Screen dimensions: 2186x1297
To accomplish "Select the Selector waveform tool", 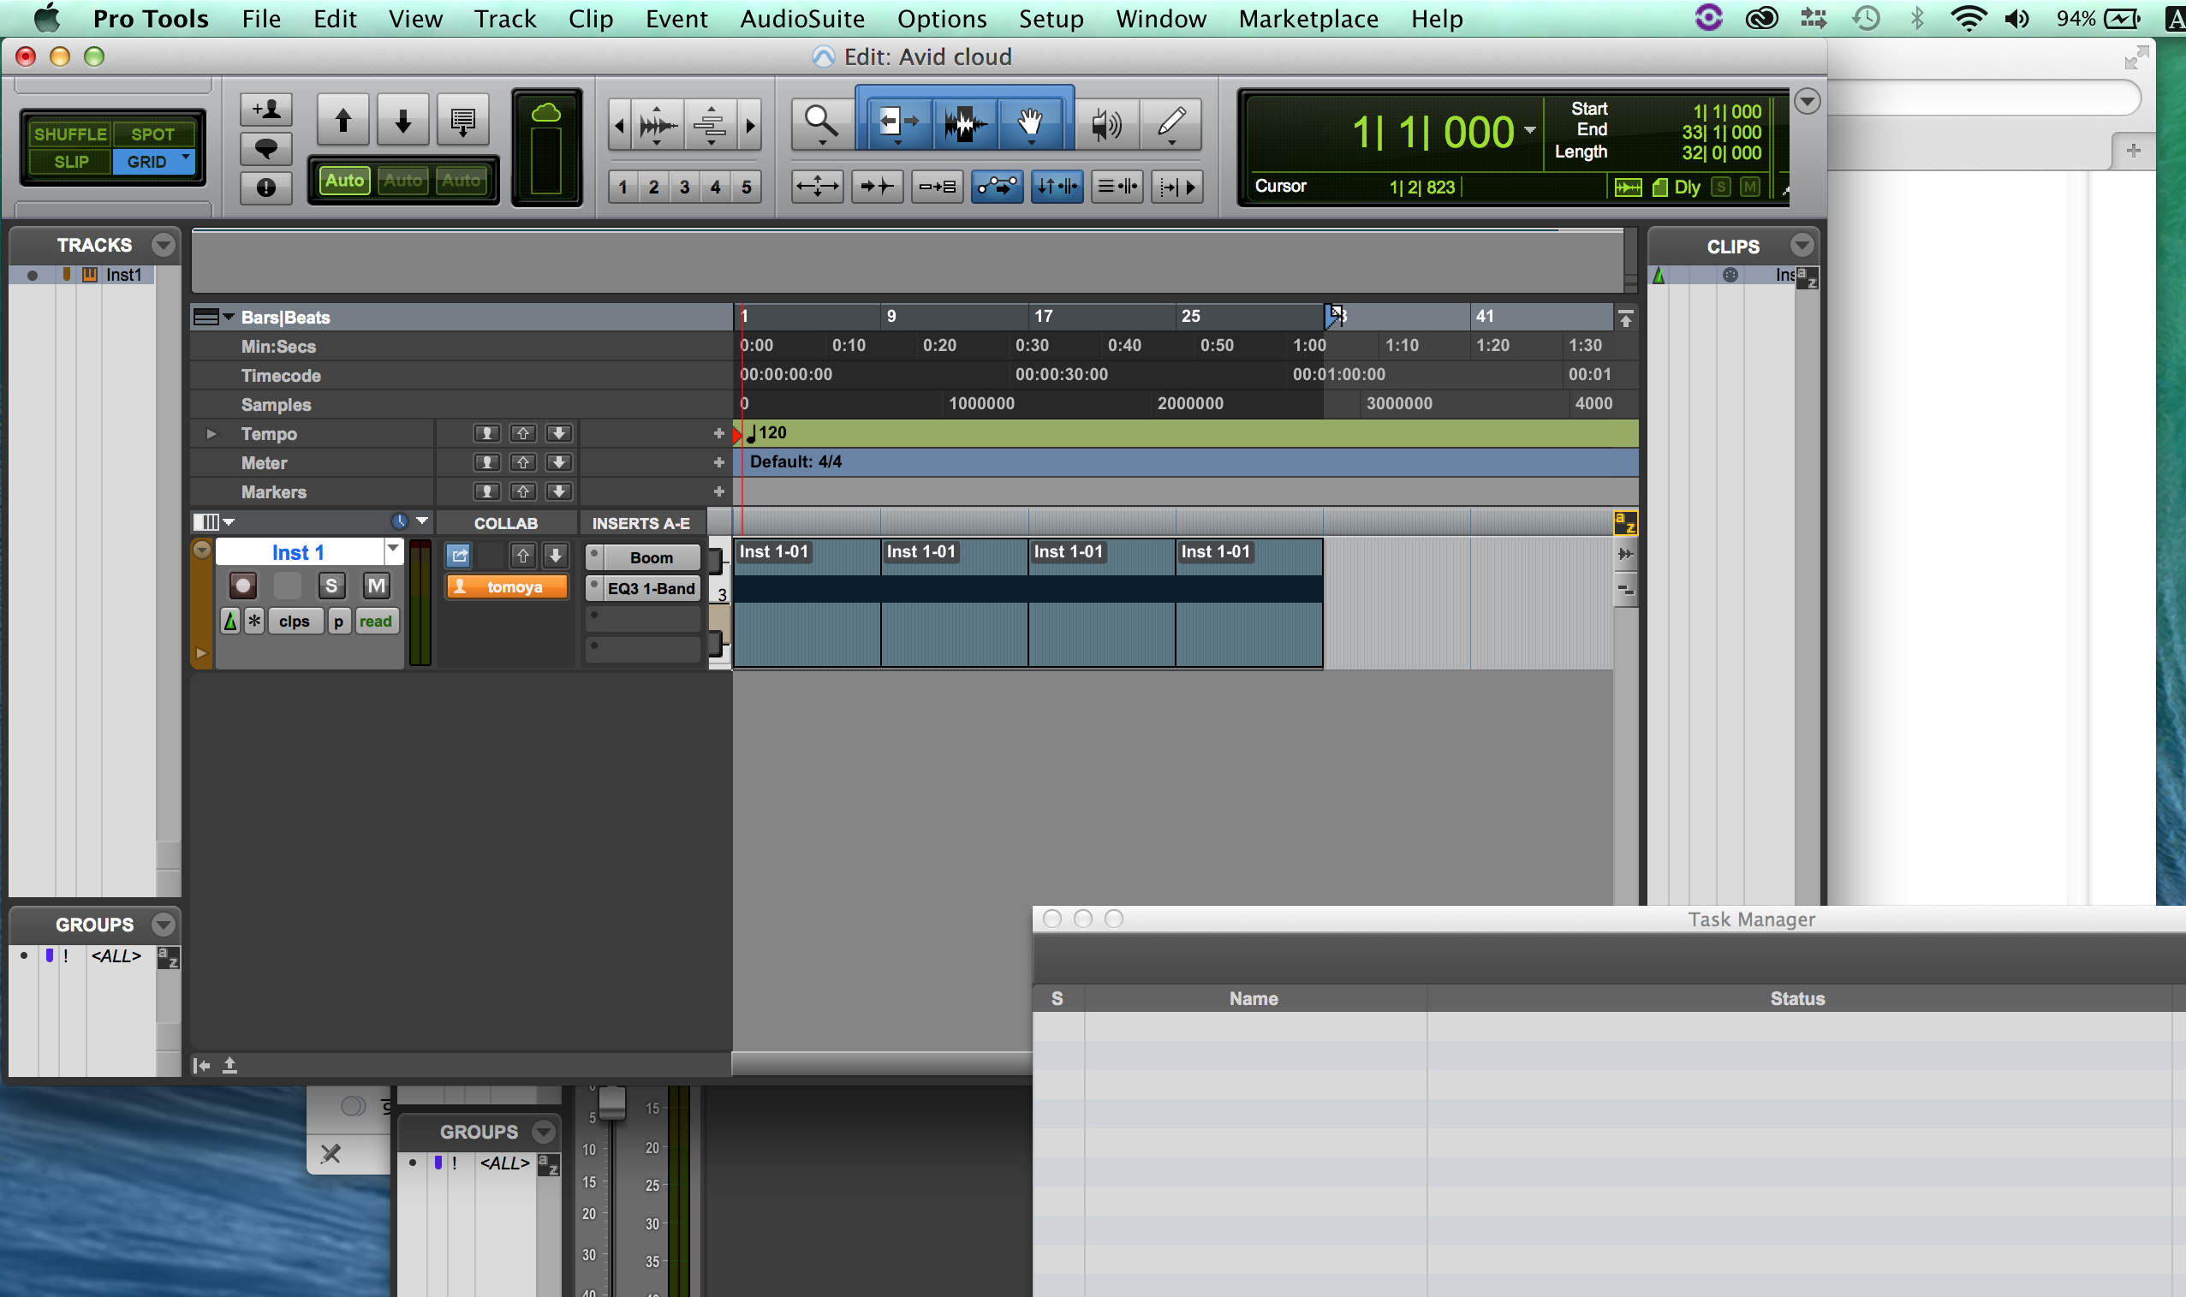I will point(964,122).
